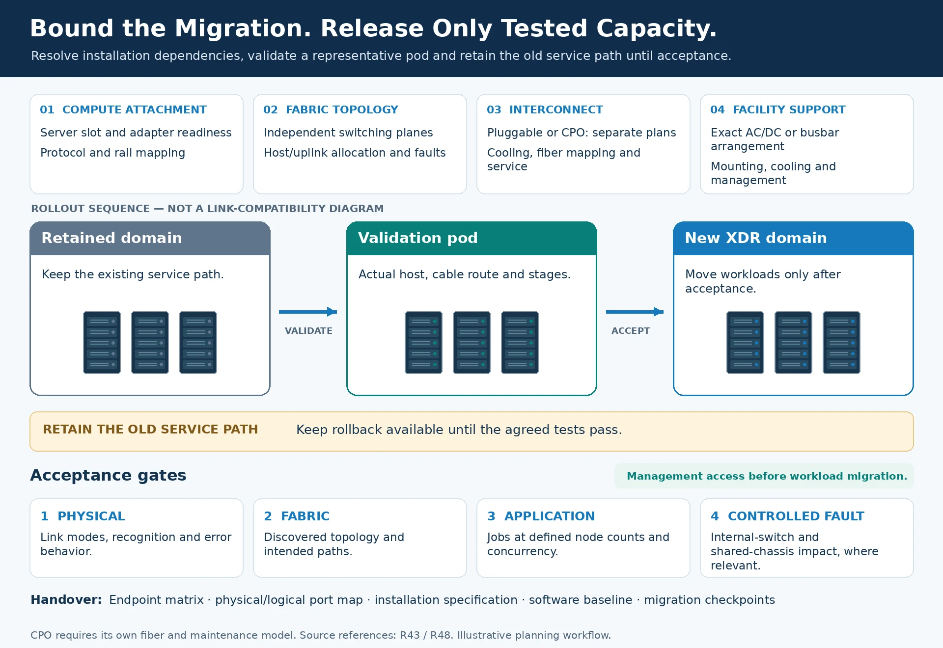
Task: Click 'Jobs at defined node counts and concurrency.' text
Action: click(578, 544)
